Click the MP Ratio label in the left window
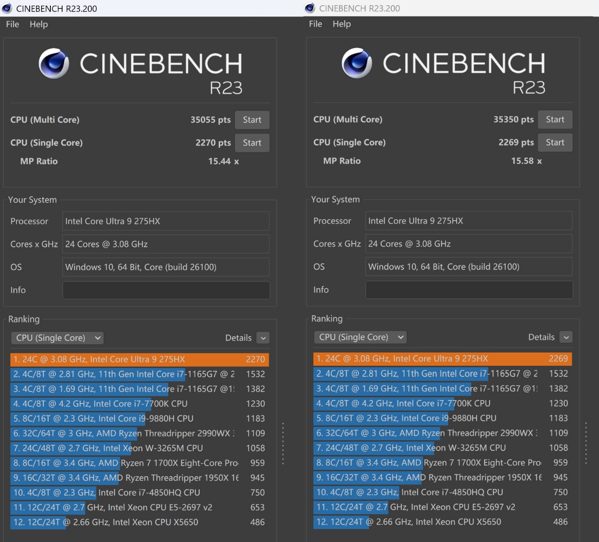The image size is (599, 542). pos(39,161)
